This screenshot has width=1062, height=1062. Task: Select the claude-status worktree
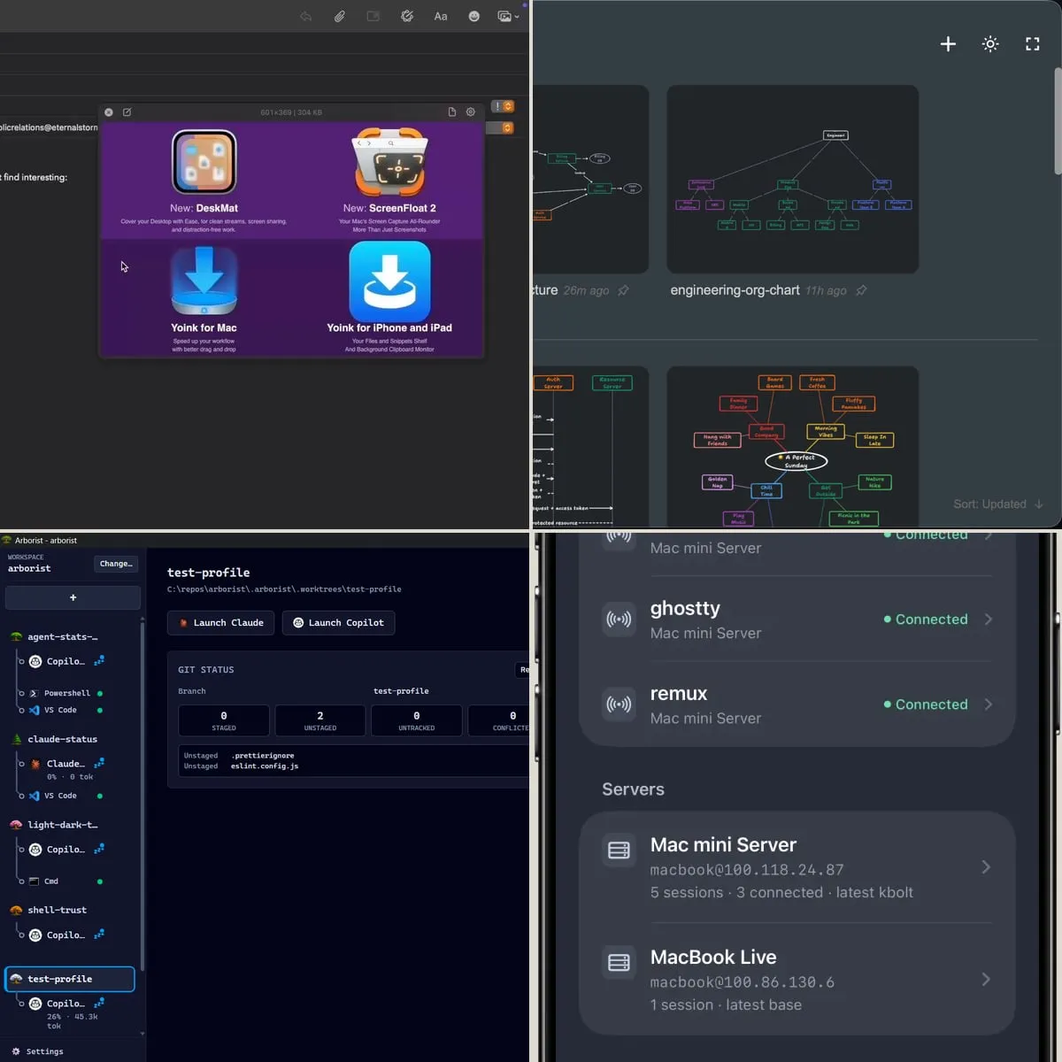[x=62, y=739]
